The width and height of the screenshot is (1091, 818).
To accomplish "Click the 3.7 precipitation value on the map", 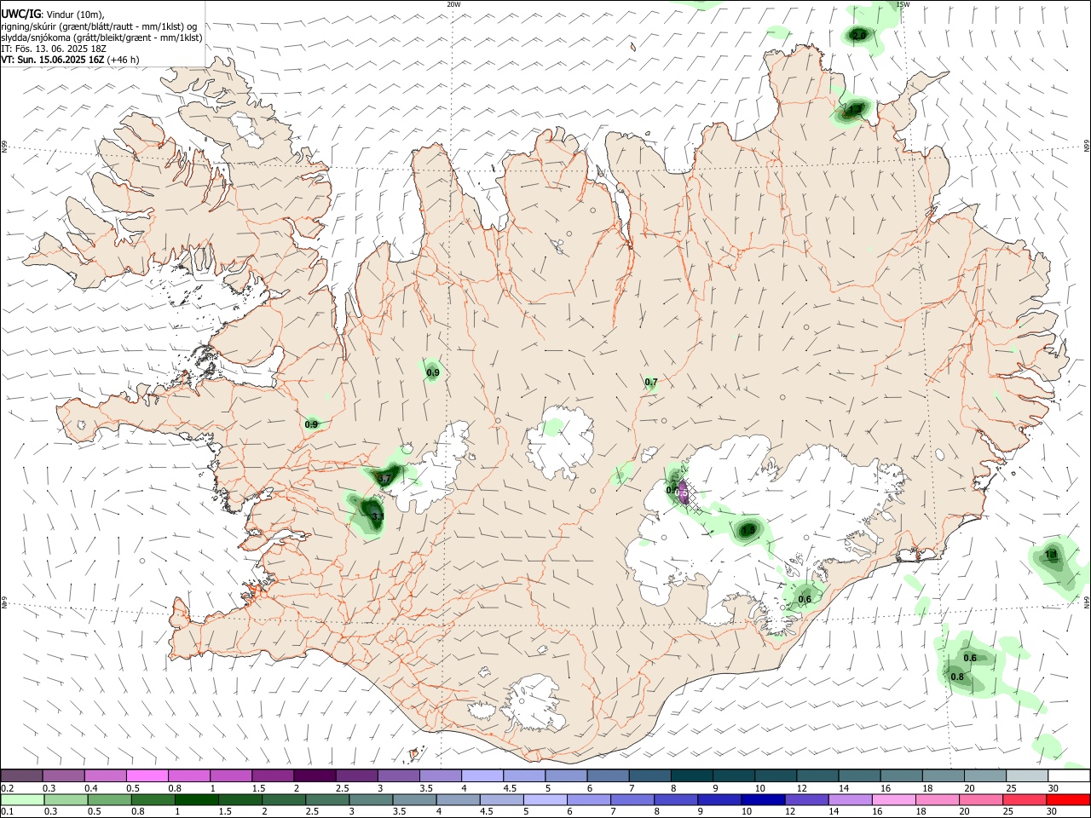I will [x=384, y=479].
